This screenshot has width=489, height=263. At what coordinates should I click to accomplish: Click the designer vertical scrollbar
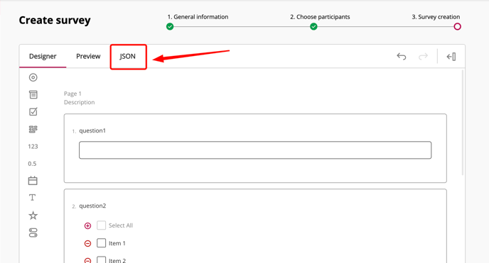(463, 123)
